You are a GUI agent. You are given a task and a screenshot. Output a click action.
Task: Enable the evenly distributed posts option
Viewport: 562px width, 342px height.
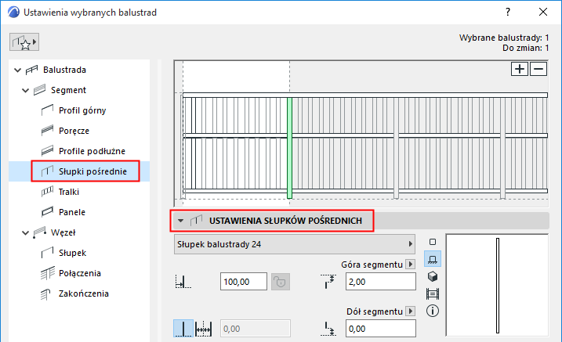(204, 329)
